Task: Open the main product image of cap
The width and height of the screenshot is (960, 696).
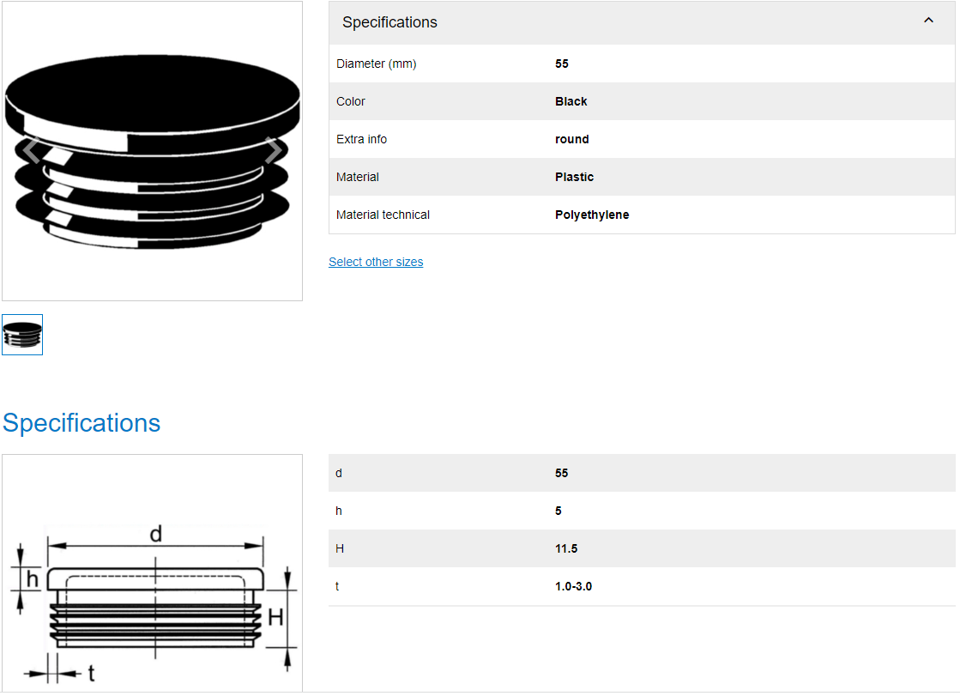Action: [x=152, y=151]
